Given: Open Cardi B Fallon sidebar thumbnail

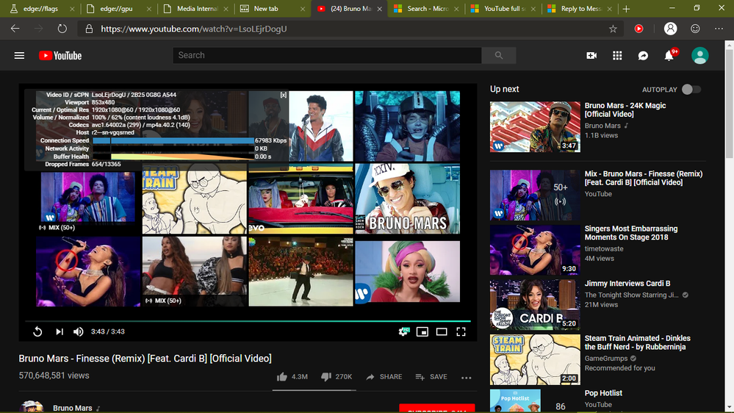Looking at the screenshot, I should 535,305.
